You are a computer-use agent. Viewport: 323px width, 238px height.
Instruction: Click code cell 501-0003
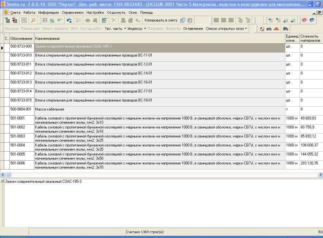(22, 138)
